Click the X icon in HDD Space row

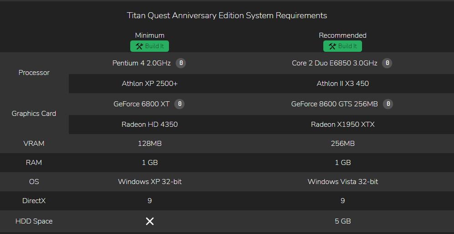pyautogui.click(x=150, y=221)
